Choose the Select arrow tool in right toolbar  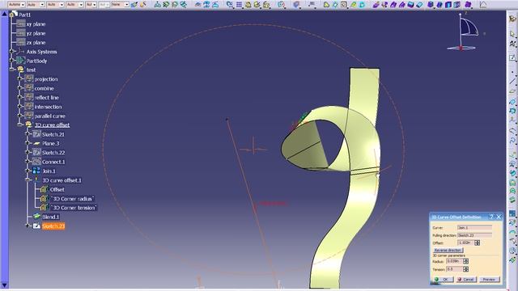512,34
